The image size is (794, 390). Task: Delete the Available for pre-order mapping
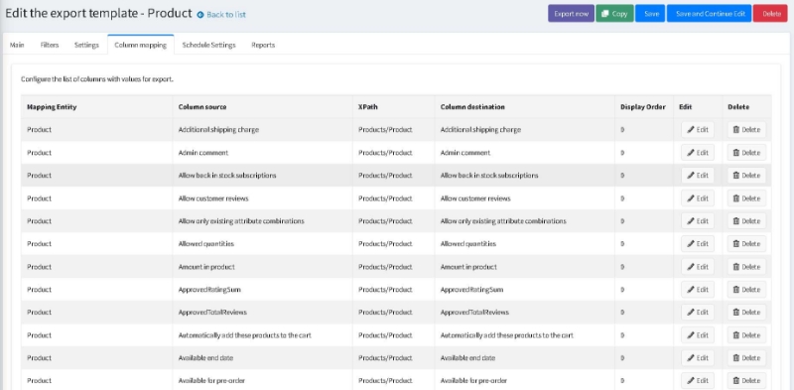point(746,381)
